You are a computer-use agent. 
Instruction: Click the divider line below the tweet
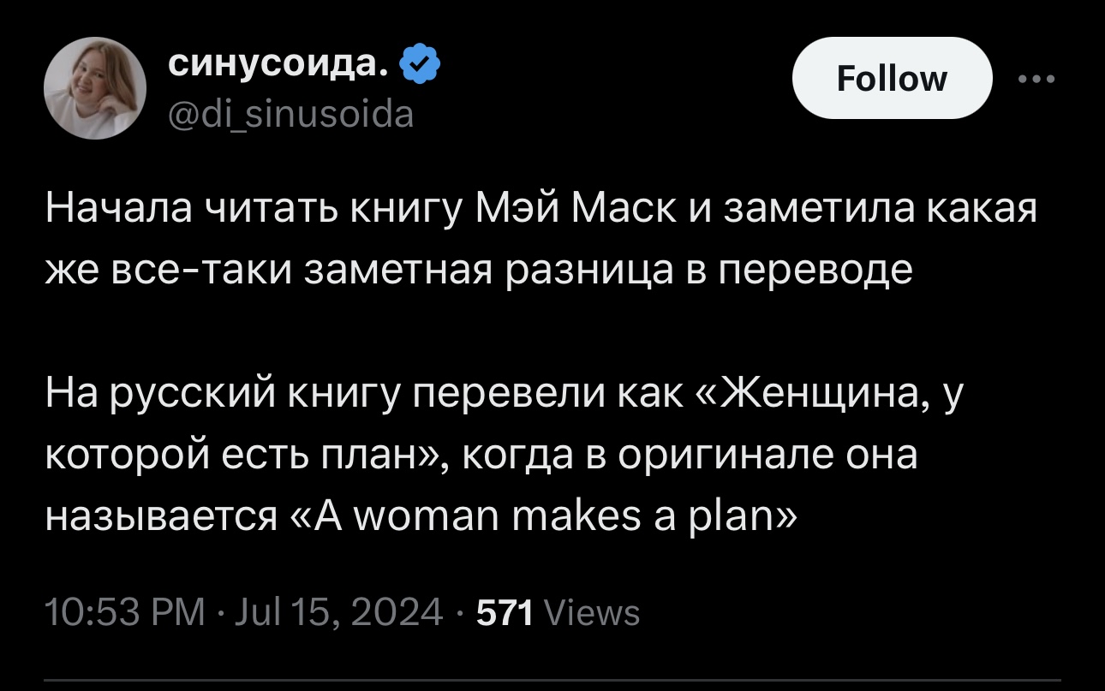tap(552, 681)
